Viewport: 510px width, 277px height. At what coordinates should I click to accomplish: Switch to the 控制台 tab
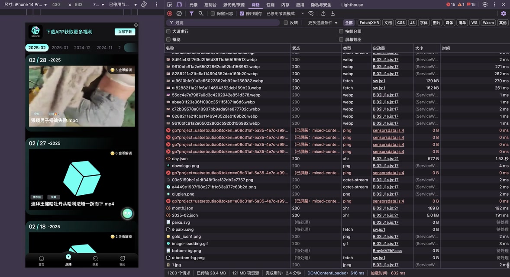click(x=210, y=5)
